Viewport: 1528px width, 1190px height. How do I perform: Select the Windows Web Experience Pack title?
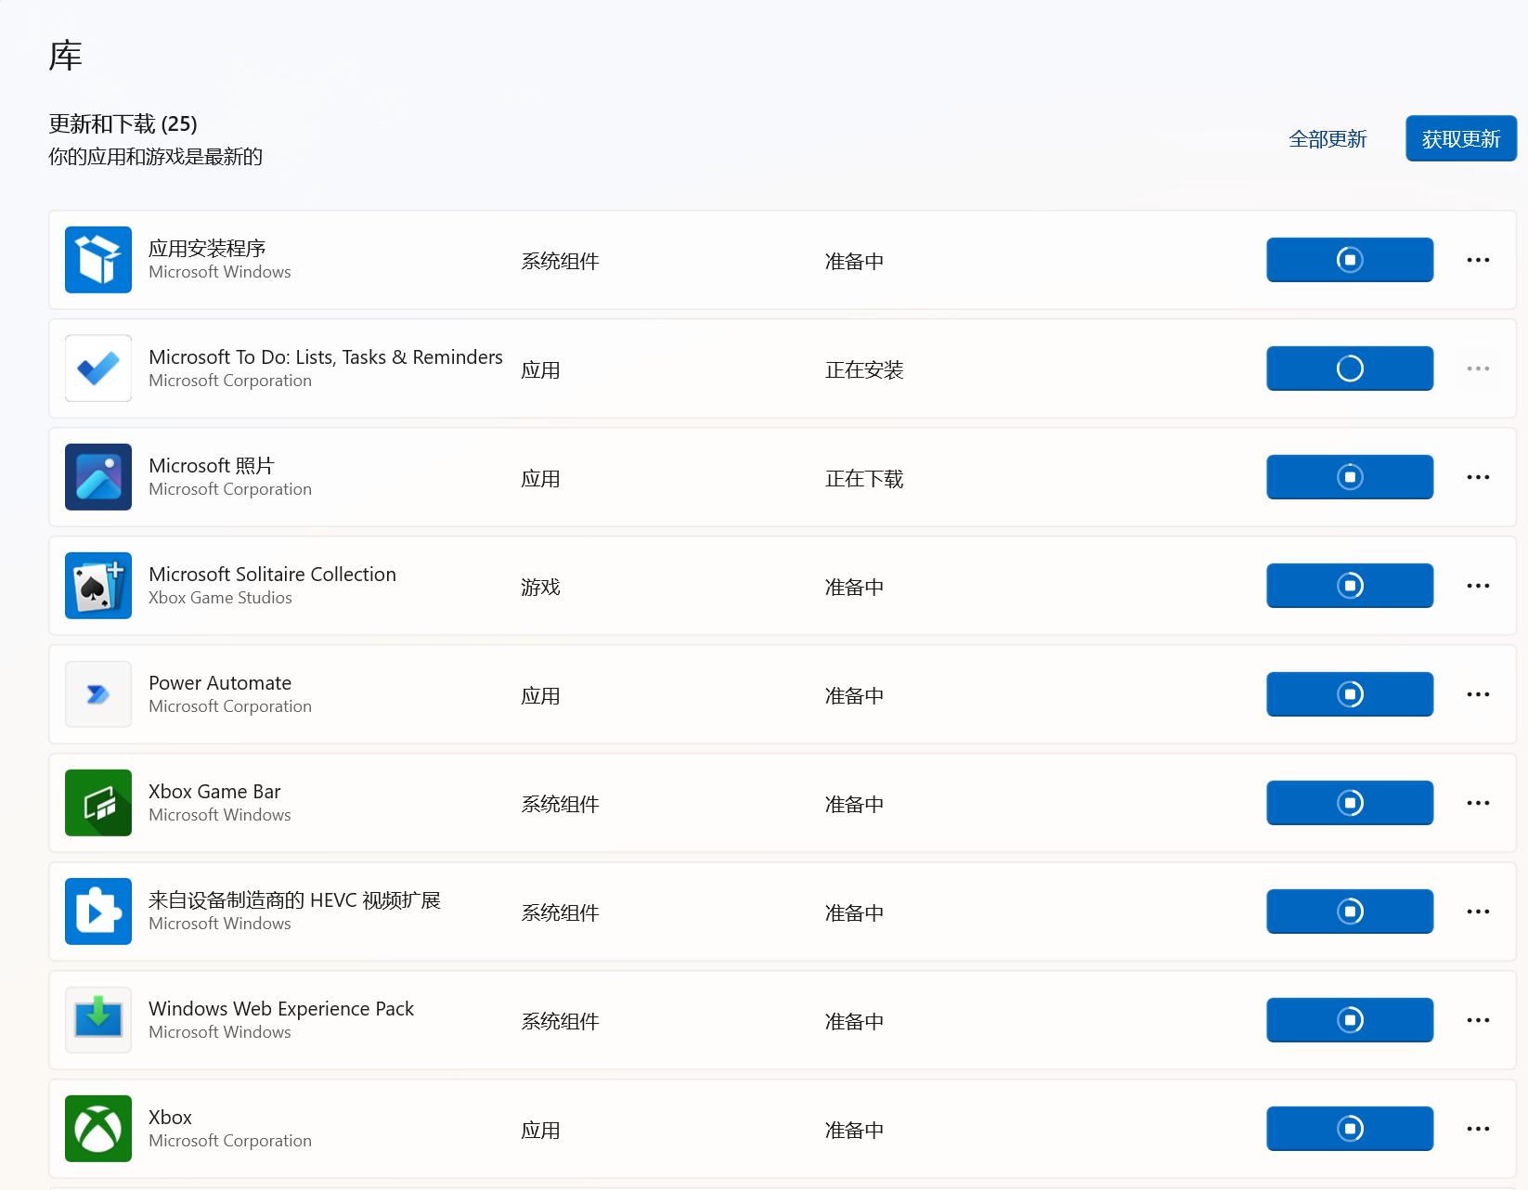coord(281,1008)
